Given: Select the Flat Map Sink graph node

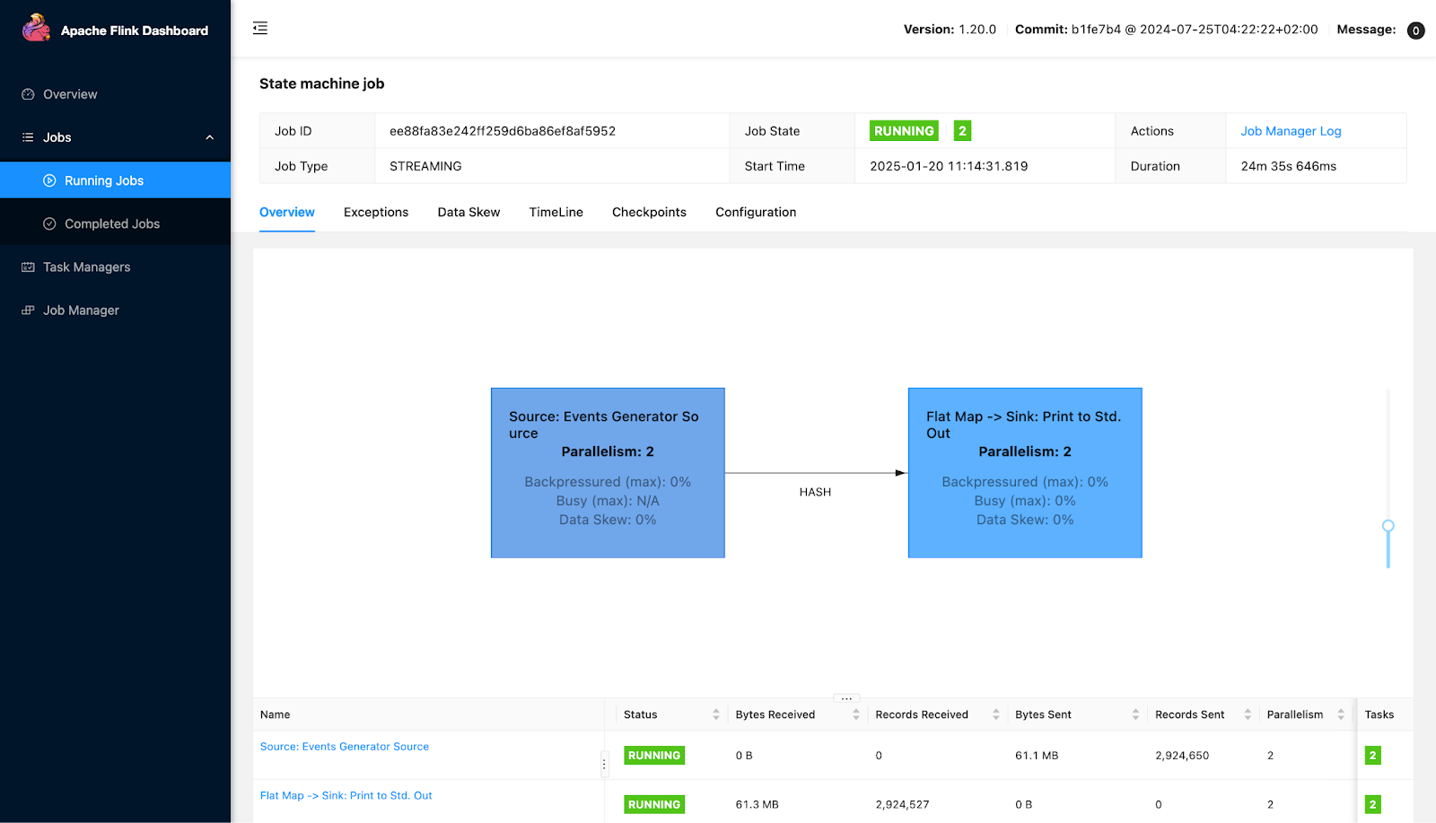Looking at the screenshot, I should coord(1024,473).
